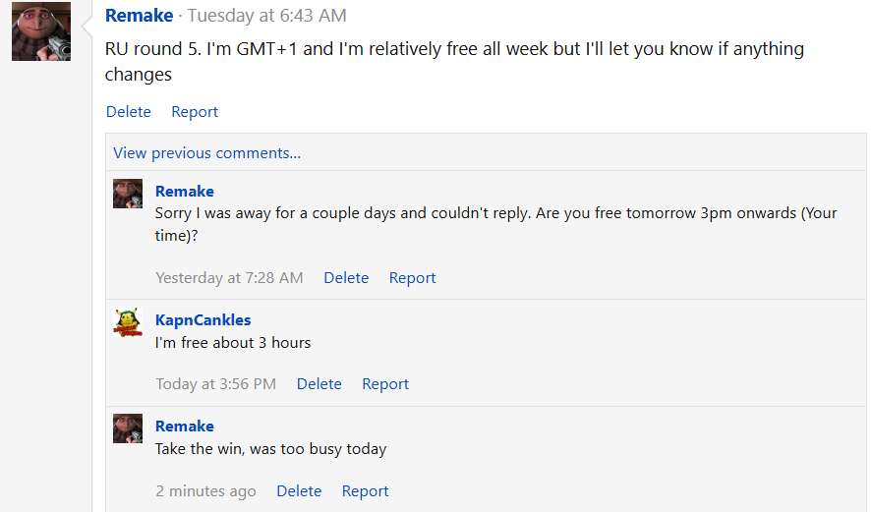
Task: Delete the main RU round 5 post
Action: pos(129,112)
